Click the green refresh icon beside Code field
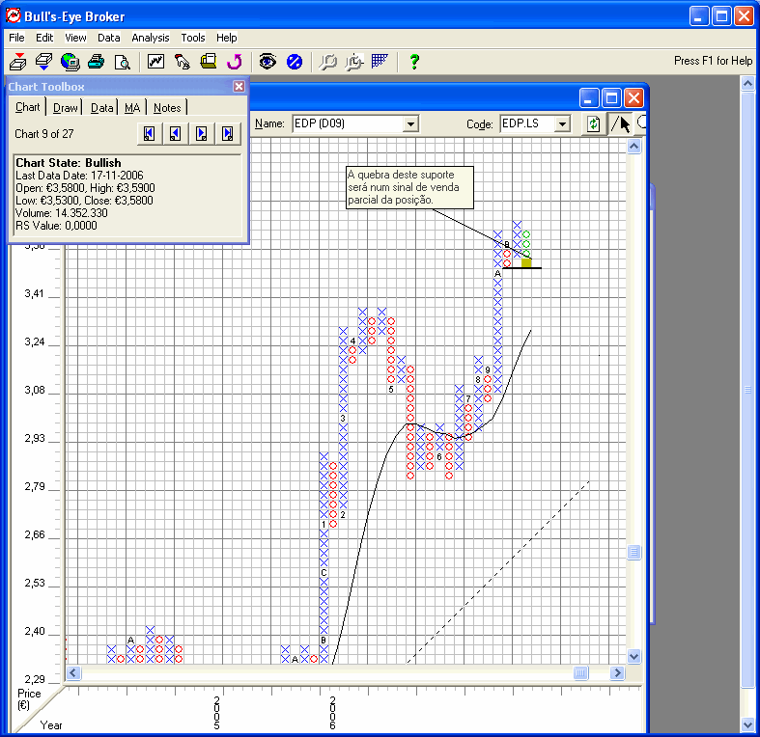Image resolution: width=760 pixels, height=737 pixels. 593,124
